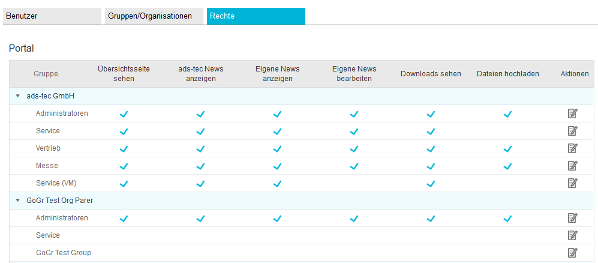The image size is (598, 263).
Task: Collapse the GoGr Test Org Parer group
Action: [x=17, y=201]
